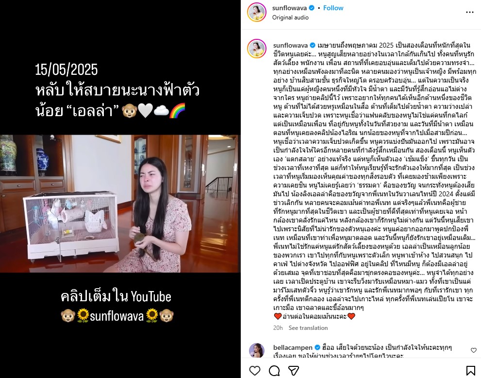
Task: Click the verified badge next to the header username
Action: tap(312, 8)
